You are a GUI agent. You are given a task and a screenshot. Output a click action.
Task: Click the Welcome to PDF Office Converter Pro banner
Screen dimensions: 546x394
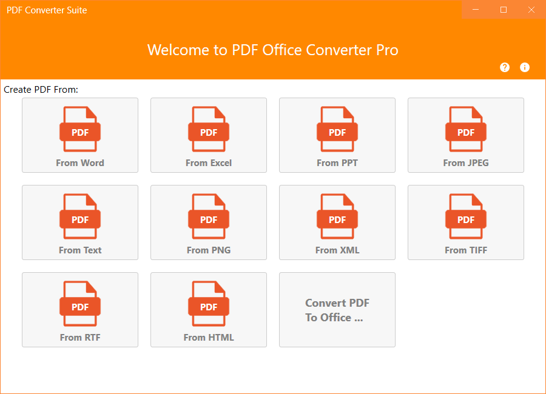tap(273, 50)
